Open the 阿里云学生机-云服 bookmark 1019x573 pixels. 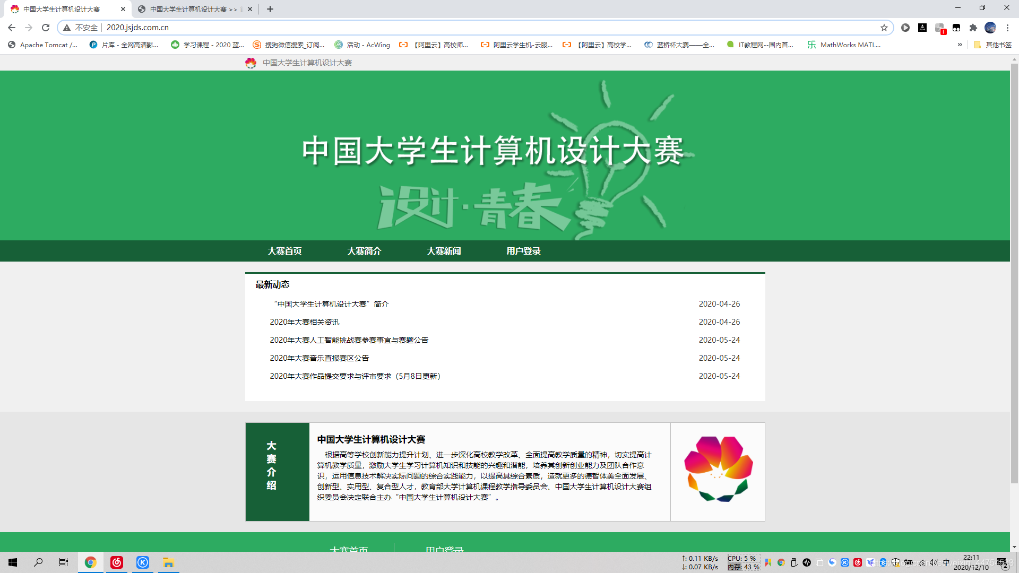[x=517, y=45]
